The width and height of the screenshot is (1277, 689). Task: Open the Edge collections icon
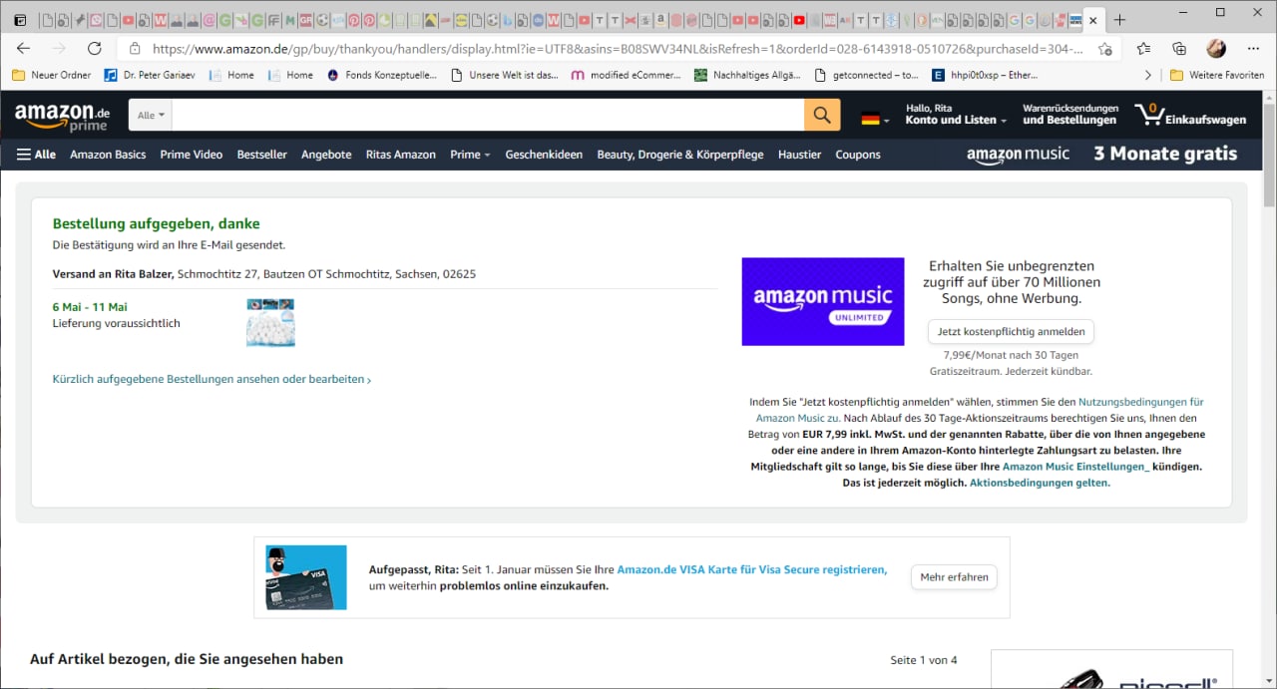click(1179, 48)
